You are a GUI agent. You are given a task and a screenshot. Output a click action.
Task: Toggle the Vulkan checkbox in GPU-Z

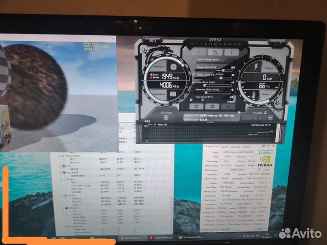217,225
